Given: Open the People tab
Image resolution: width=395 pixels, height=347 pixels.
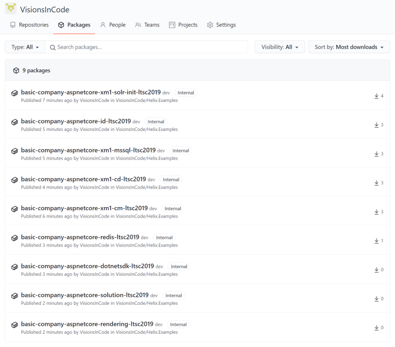Looking at the screenshot, I should [x=112, y=25].
